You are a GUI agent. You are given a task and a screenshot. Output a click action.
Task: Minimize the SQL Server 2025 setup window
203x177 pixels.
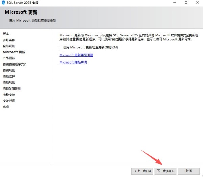pos(175,3)
